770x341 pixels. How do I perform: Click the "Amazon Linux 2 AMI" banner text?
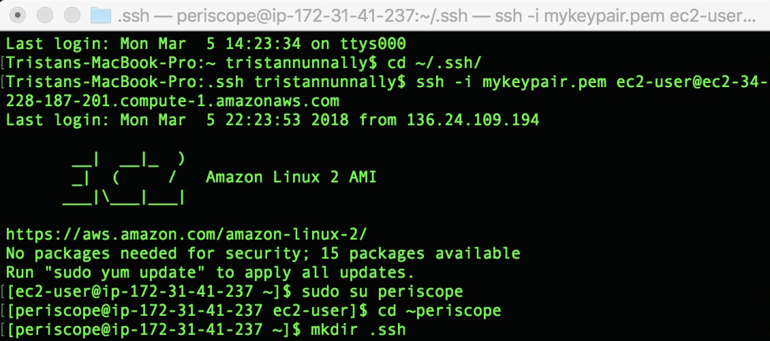click(291, 177)
